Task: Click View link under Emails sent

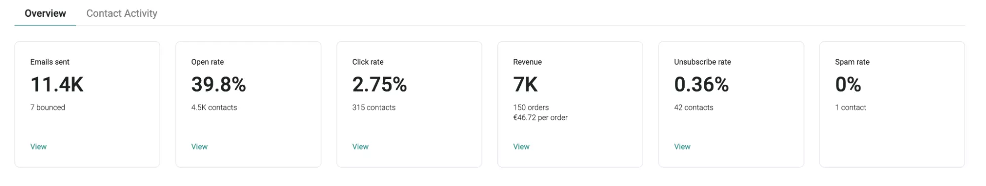Action: coord(38,147)
